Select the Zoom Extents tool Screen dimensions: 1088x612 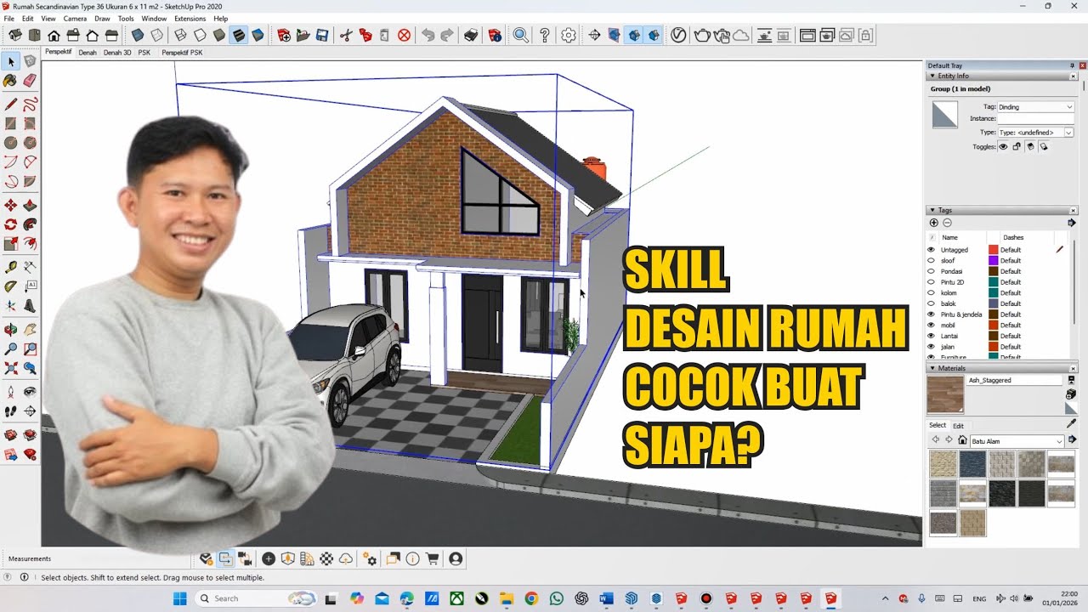pos(11,369)
